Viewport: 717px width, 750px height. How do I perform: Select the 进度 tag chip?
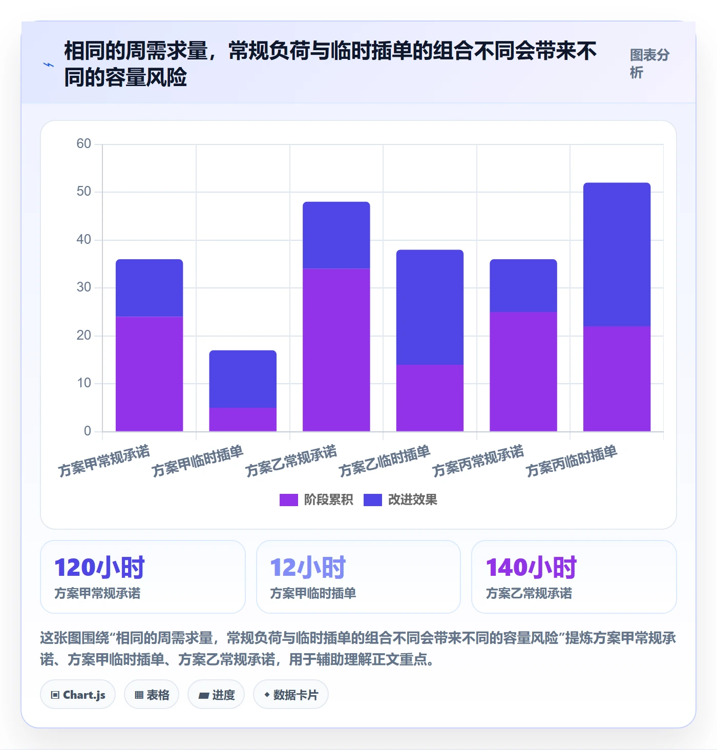click(x=216, y=695)
